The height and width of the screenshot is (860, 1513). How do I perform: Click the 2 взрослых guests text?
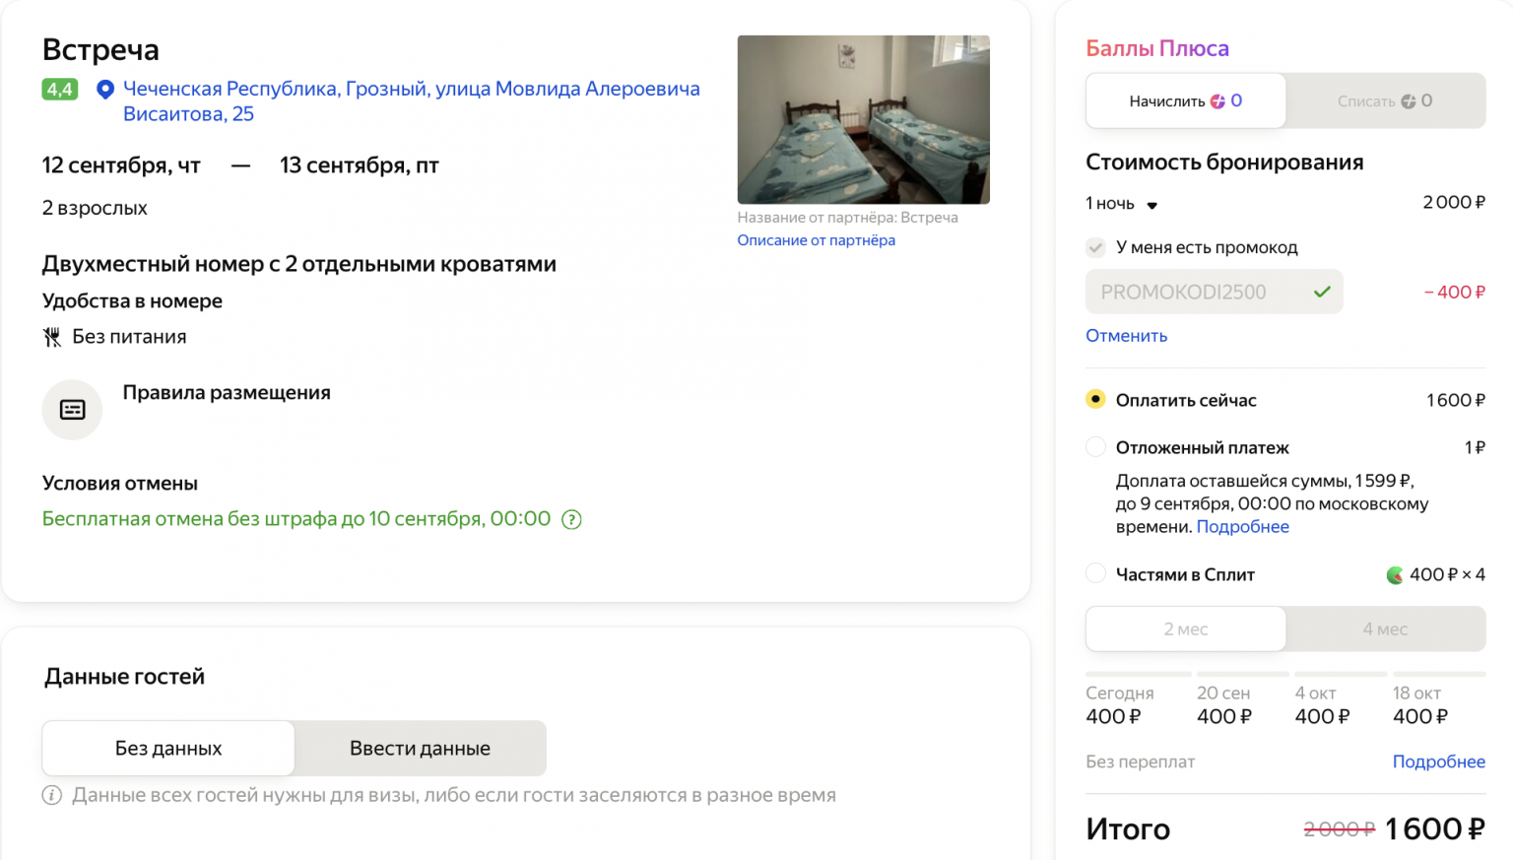(95, 208)
